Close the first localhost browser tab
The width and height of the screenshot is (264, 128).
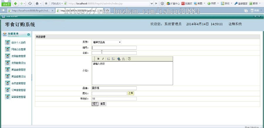coord(53,11)
